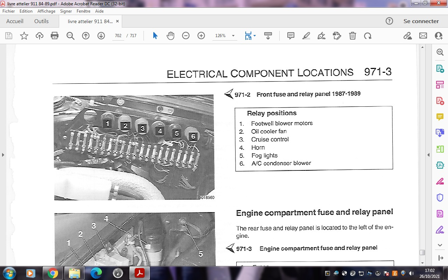
Task: Open the stamp tool in toolbar
Action: [337, 36]
